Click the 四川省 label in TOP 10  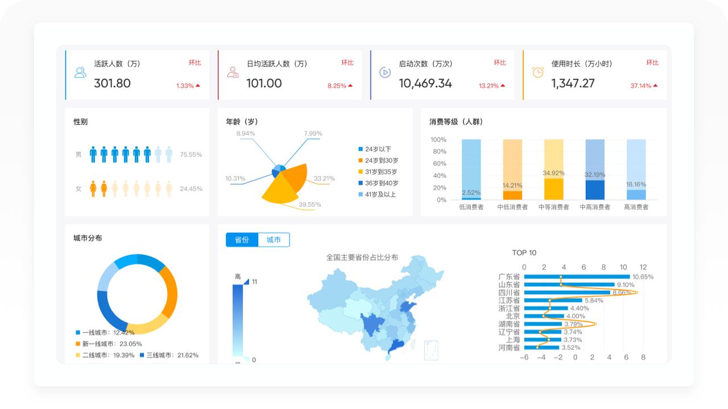point(509,293)
